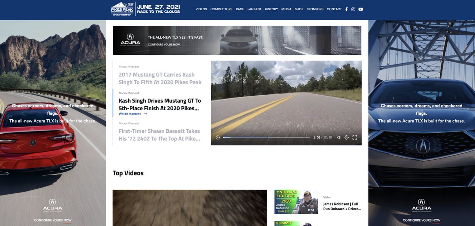The image size is (475, 226).
Task: Open 'James Robinson | Full Run Onboard' title
Action: pyautogui.click(x=342, y=207)
